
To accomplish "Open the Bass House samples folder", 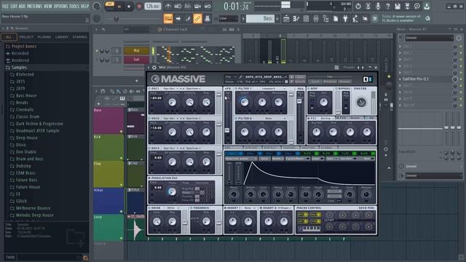I will coord(26,95).
